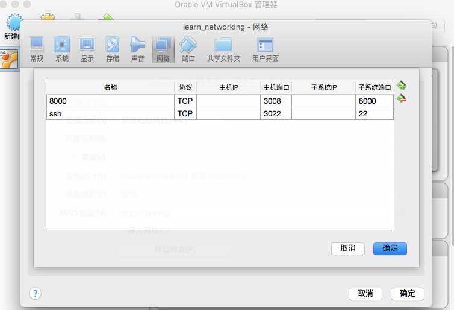
Task: Click host port cell "3008"
Action: pos(276,101)
